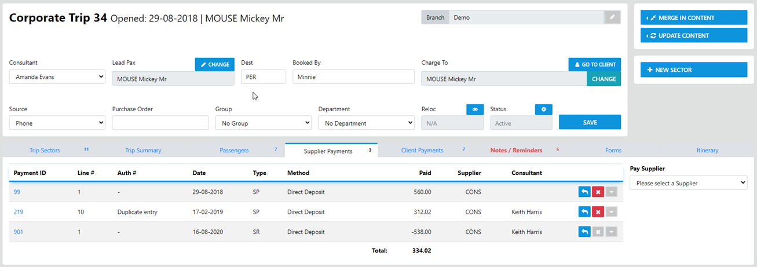Click the greyed-out delete icon for payment 901
Viewport: 757px width, 267px height.
[598, 232]
